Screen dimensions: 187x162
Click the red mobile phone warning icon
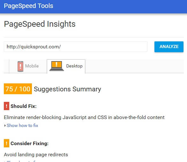[20, 67]
